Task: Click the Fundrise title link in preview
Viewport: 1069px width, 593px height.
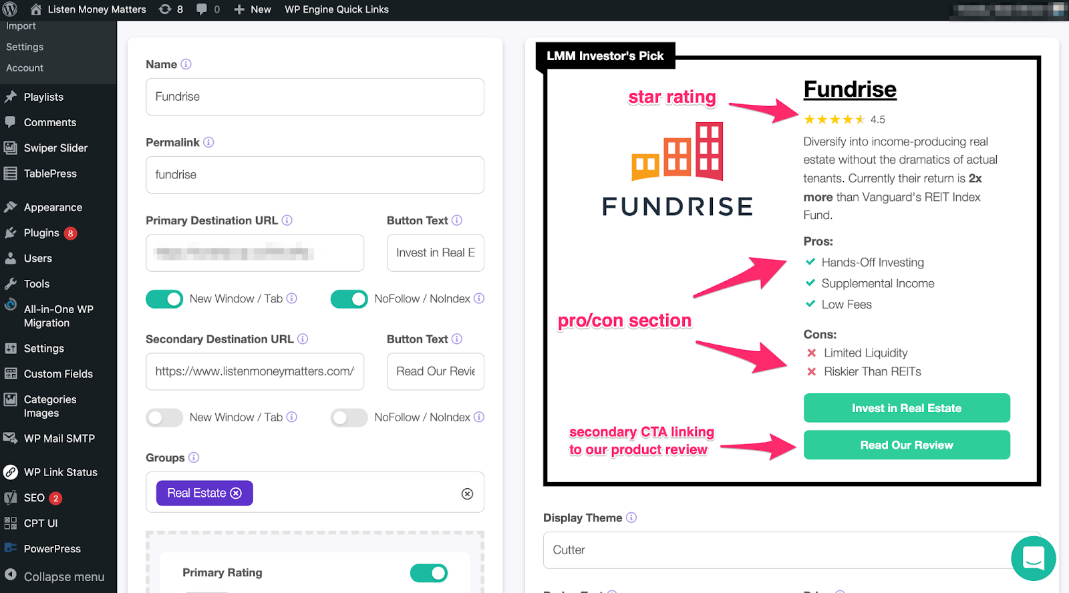Action: (x=850, y=89)
